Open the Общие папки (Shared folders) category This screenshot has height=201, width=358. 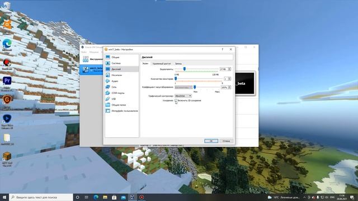[x=122, y=105]
